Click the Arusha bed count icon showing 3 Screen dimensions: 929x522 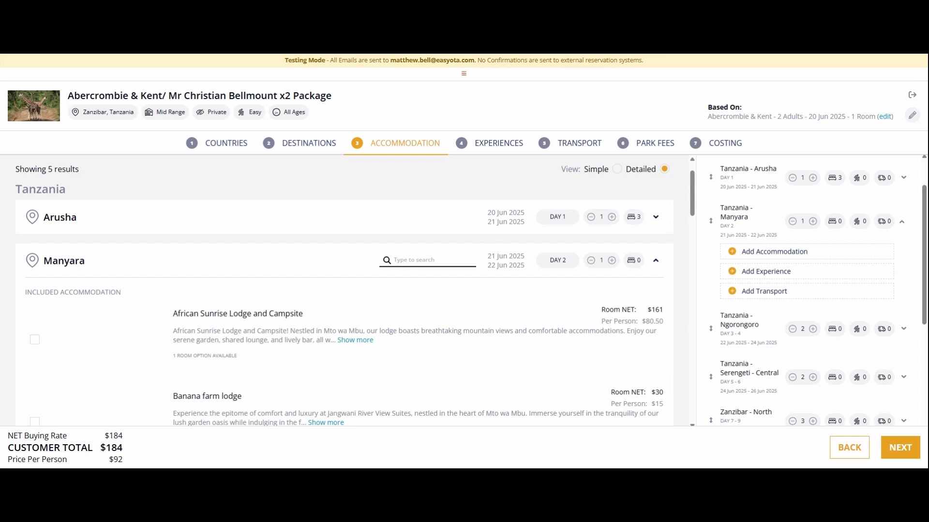[634, 217]
